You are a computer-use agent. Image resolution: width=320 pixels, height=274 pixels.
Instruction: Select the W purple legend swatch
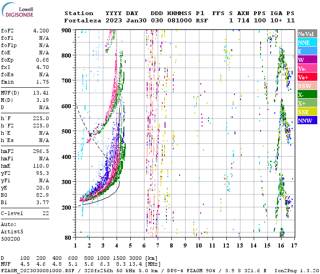(307, 60)
